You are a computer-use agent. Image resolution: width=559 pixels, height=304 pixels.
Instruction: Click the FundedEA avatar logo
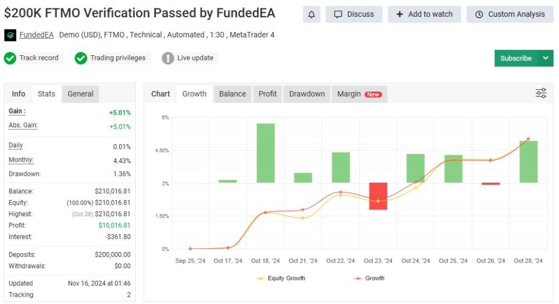[10, 35]
